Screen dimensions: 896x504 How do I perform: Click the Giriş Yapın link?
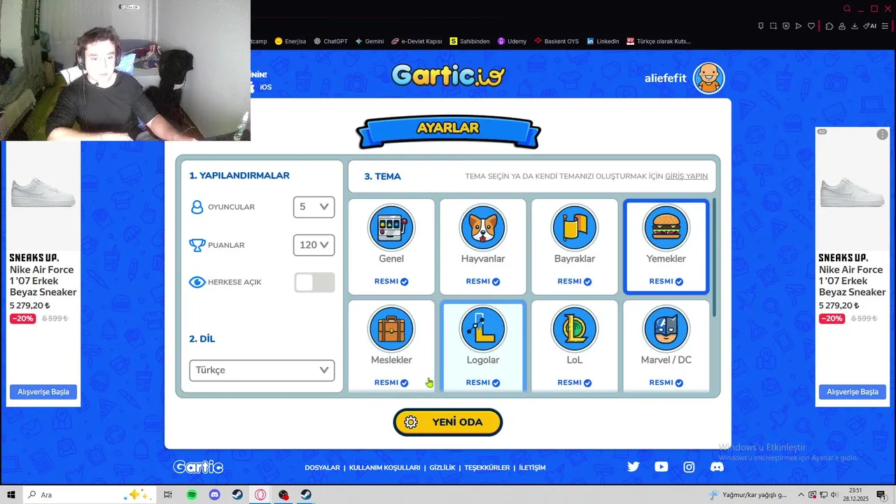coord(686,176)
